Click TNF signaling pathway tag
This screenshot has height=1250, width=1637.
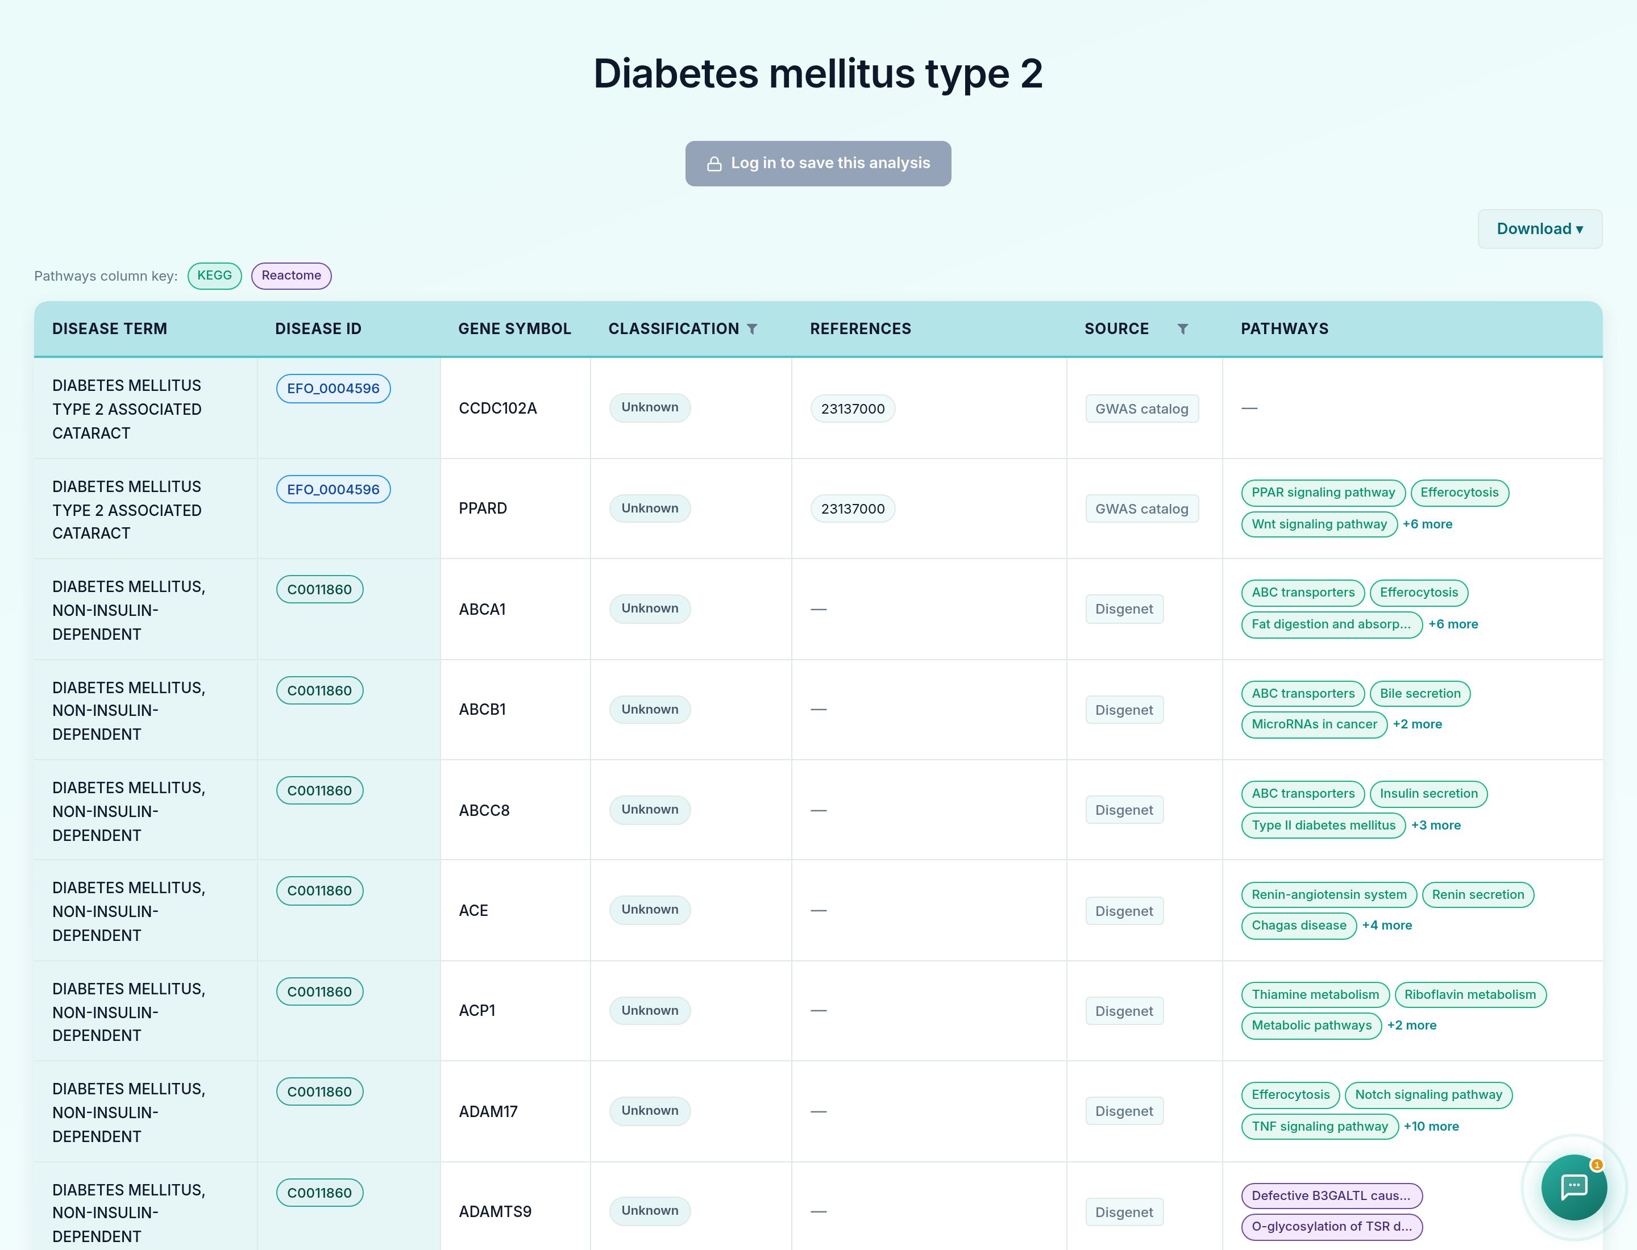pyautogui.click(x=1319, y=1127)
